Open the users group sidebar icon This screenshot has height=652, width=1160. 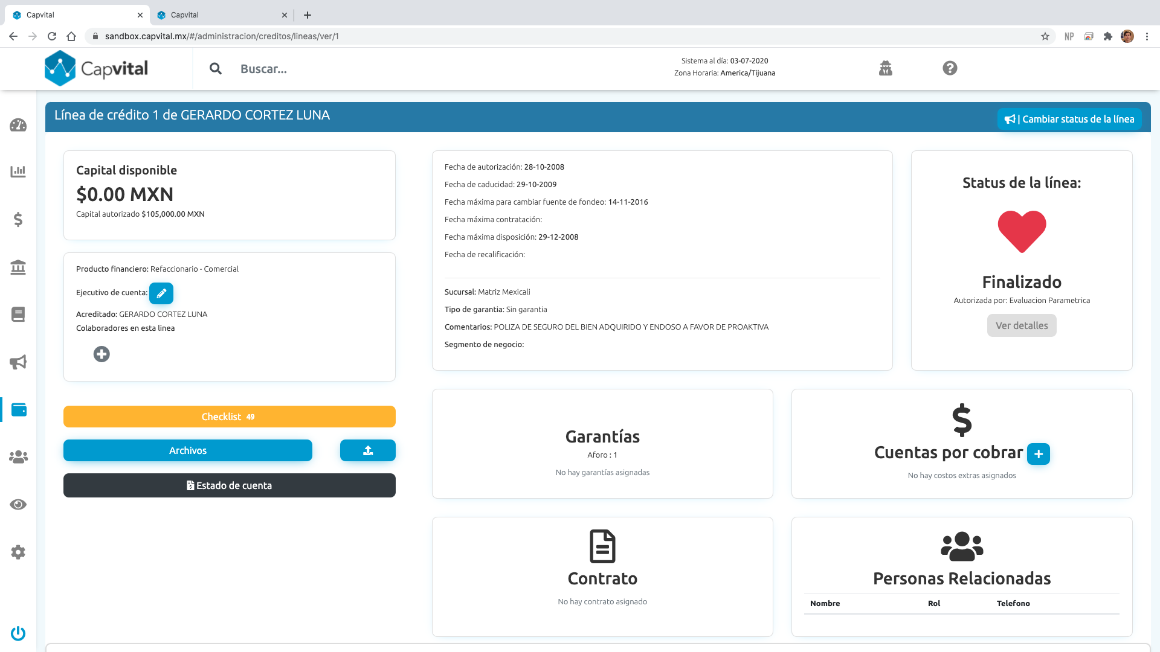[18, 457]
